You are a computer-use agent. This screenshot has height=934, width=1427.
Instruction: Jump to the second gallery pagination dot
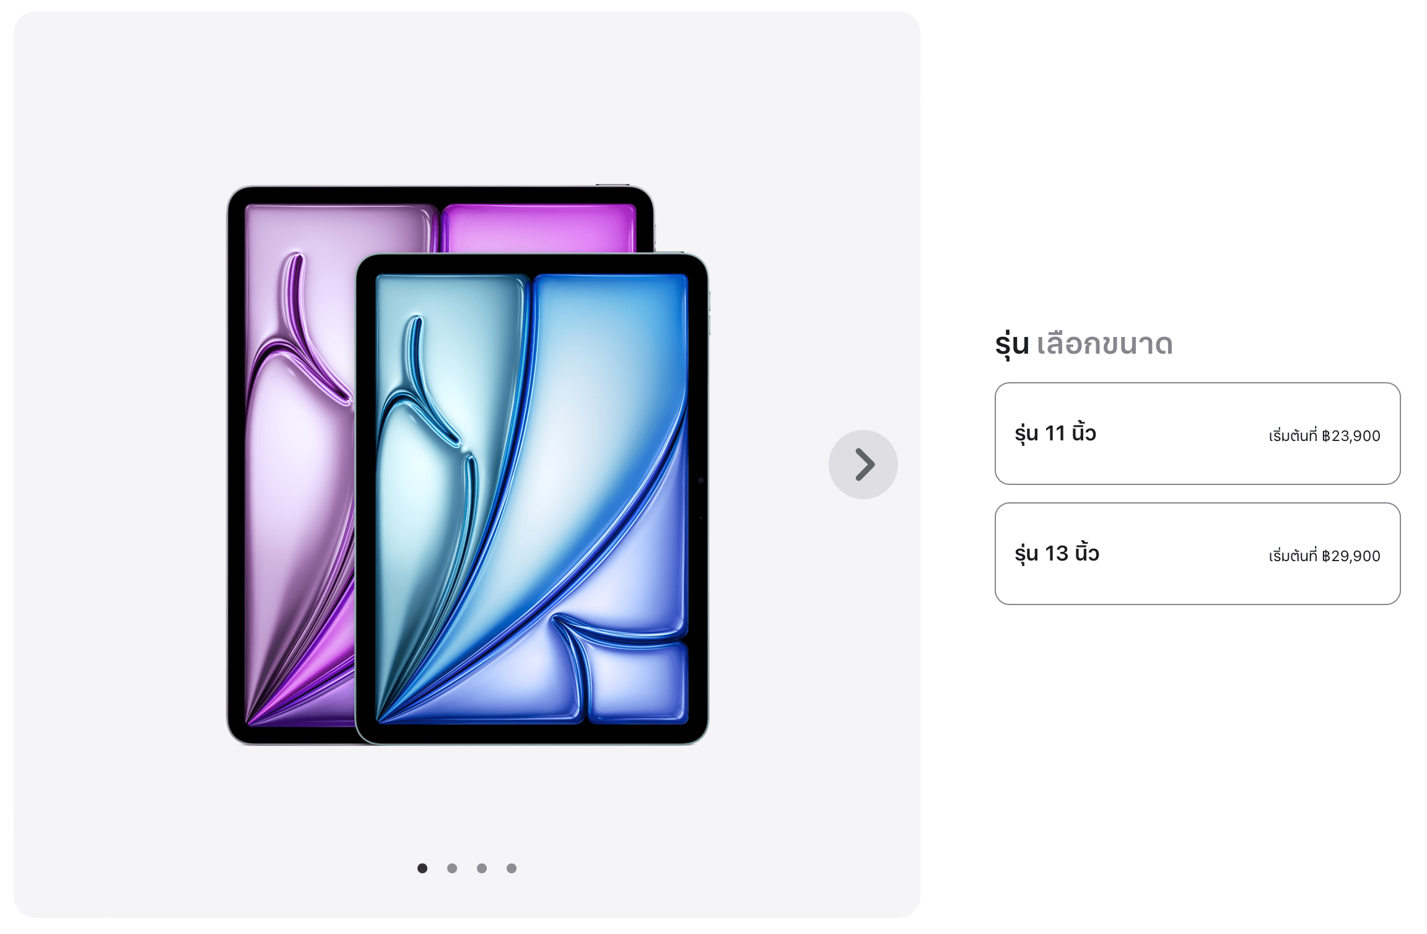[x=452, y=868]
